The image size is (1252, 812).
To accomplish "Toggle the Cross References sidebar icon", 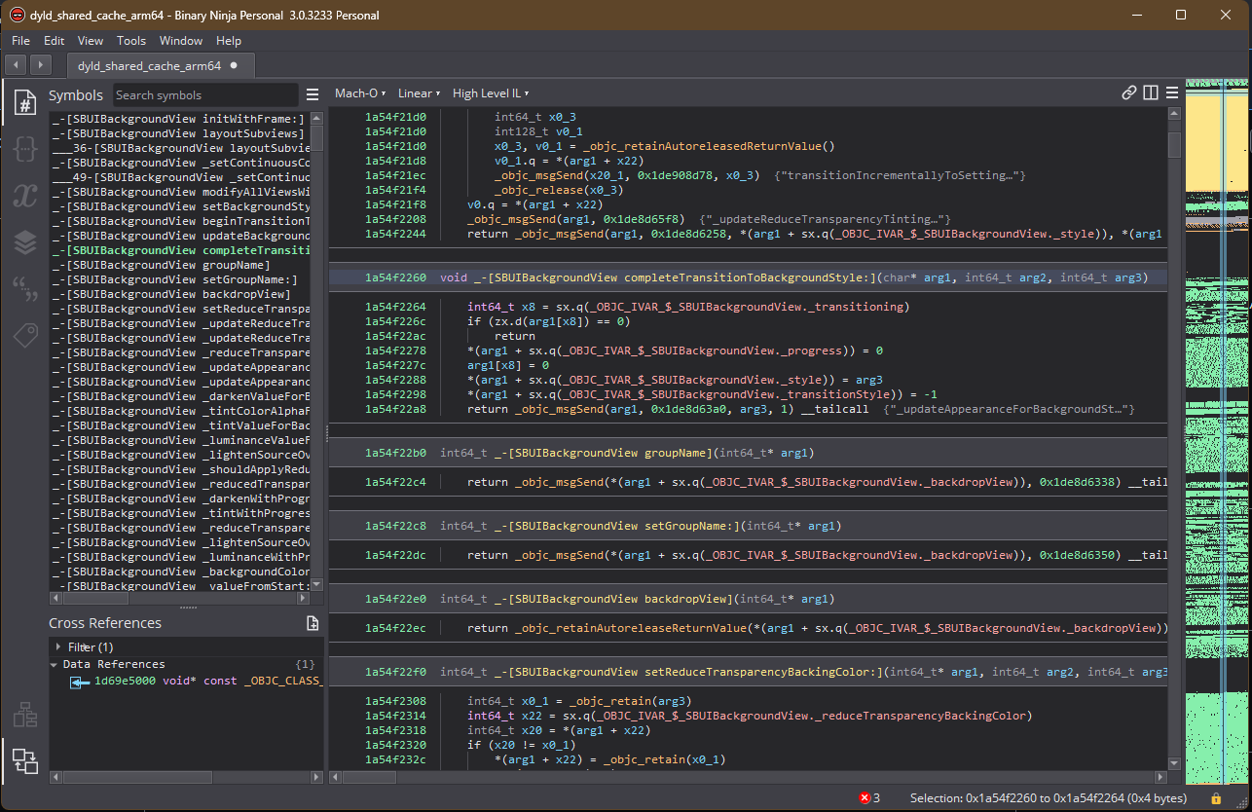I will click(25, 760).
